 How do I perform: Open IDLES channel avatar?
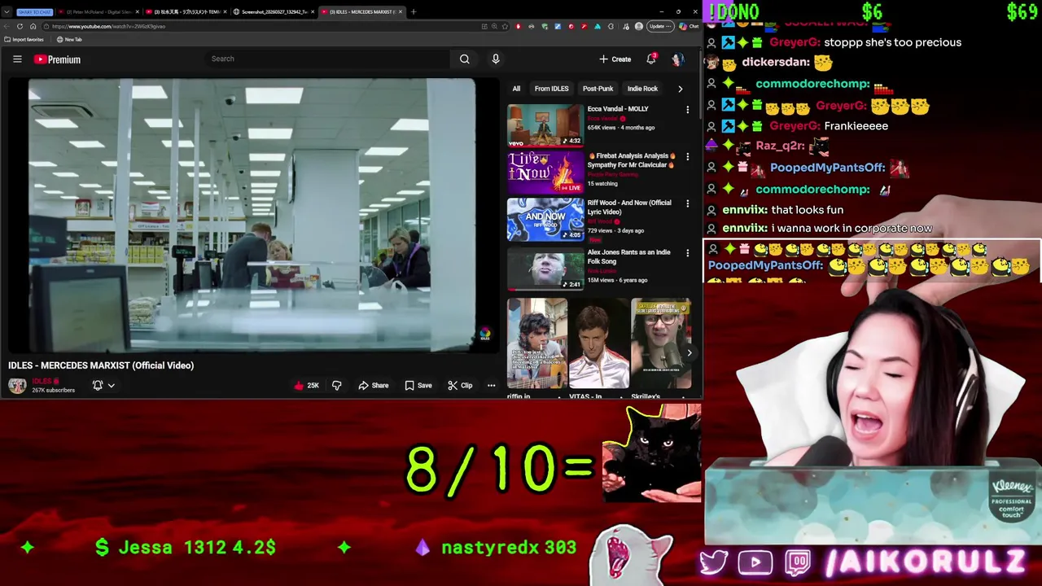click(x=17, y=385)
